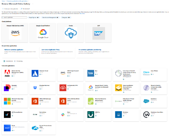Click the Workday title text
Screen dimensions: 169x136
(125, 112)
